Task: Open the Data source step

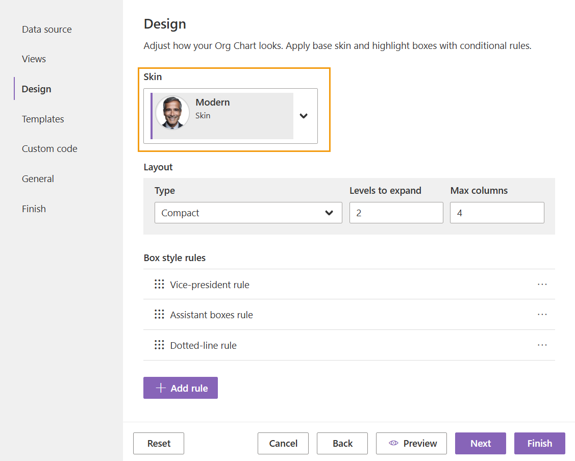Action: pyautogui.click(x=46, y=29)
